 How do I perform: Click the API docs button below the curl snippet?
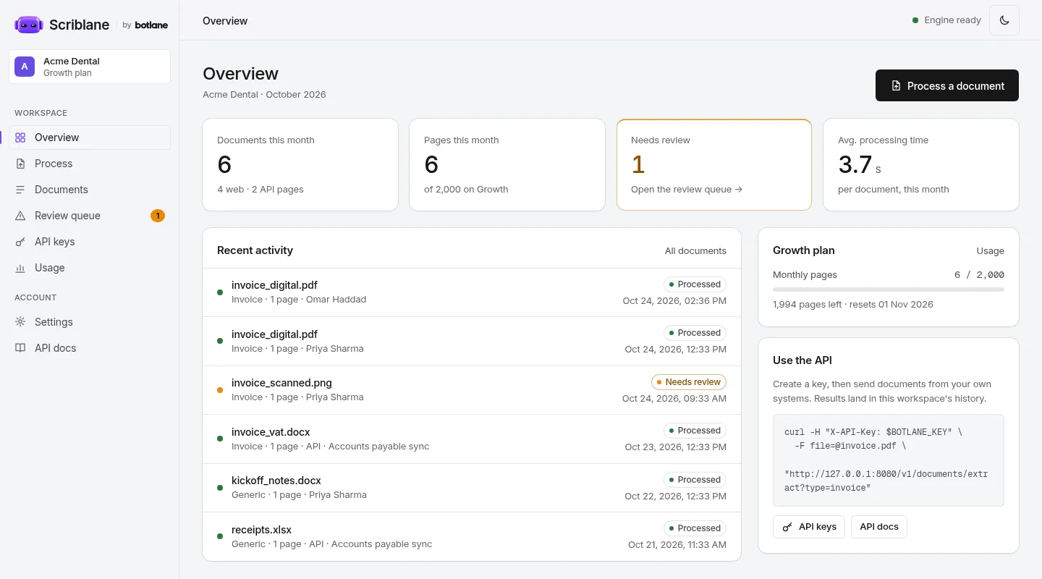click(879, 527)
